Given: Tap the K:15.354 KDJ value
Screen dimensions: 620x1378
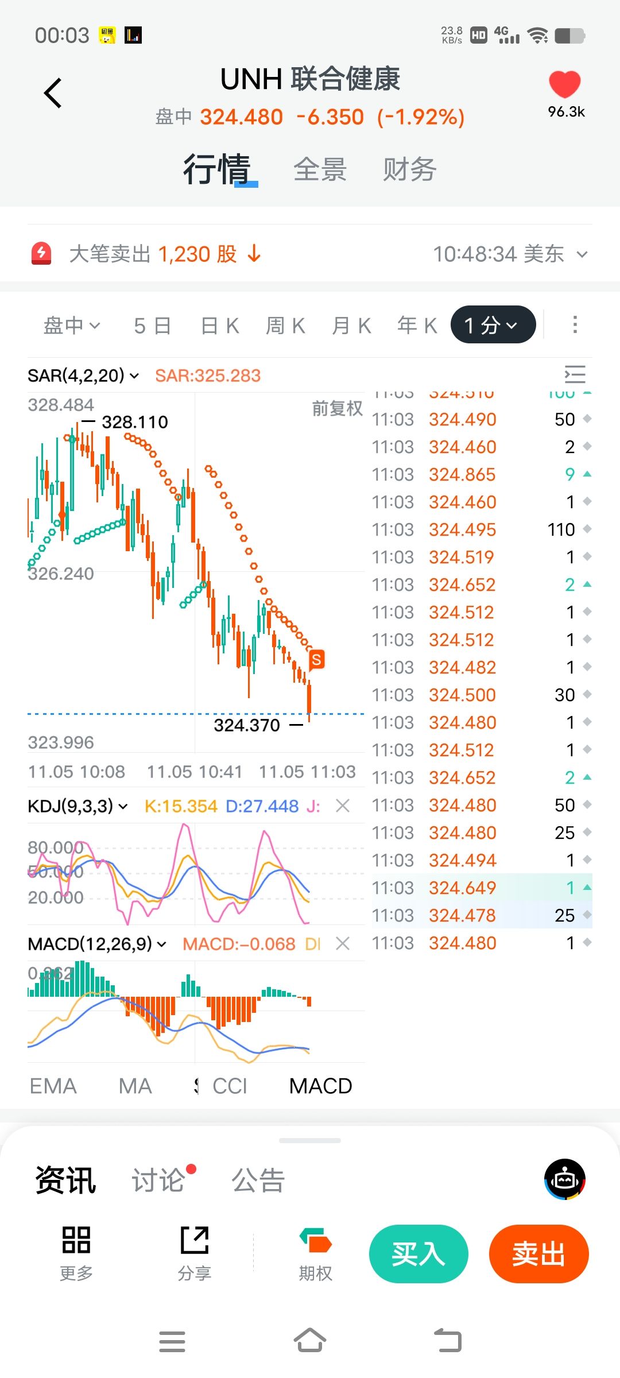Looking at the screenshot, I should pyautogui.click(x=181, y=806).
